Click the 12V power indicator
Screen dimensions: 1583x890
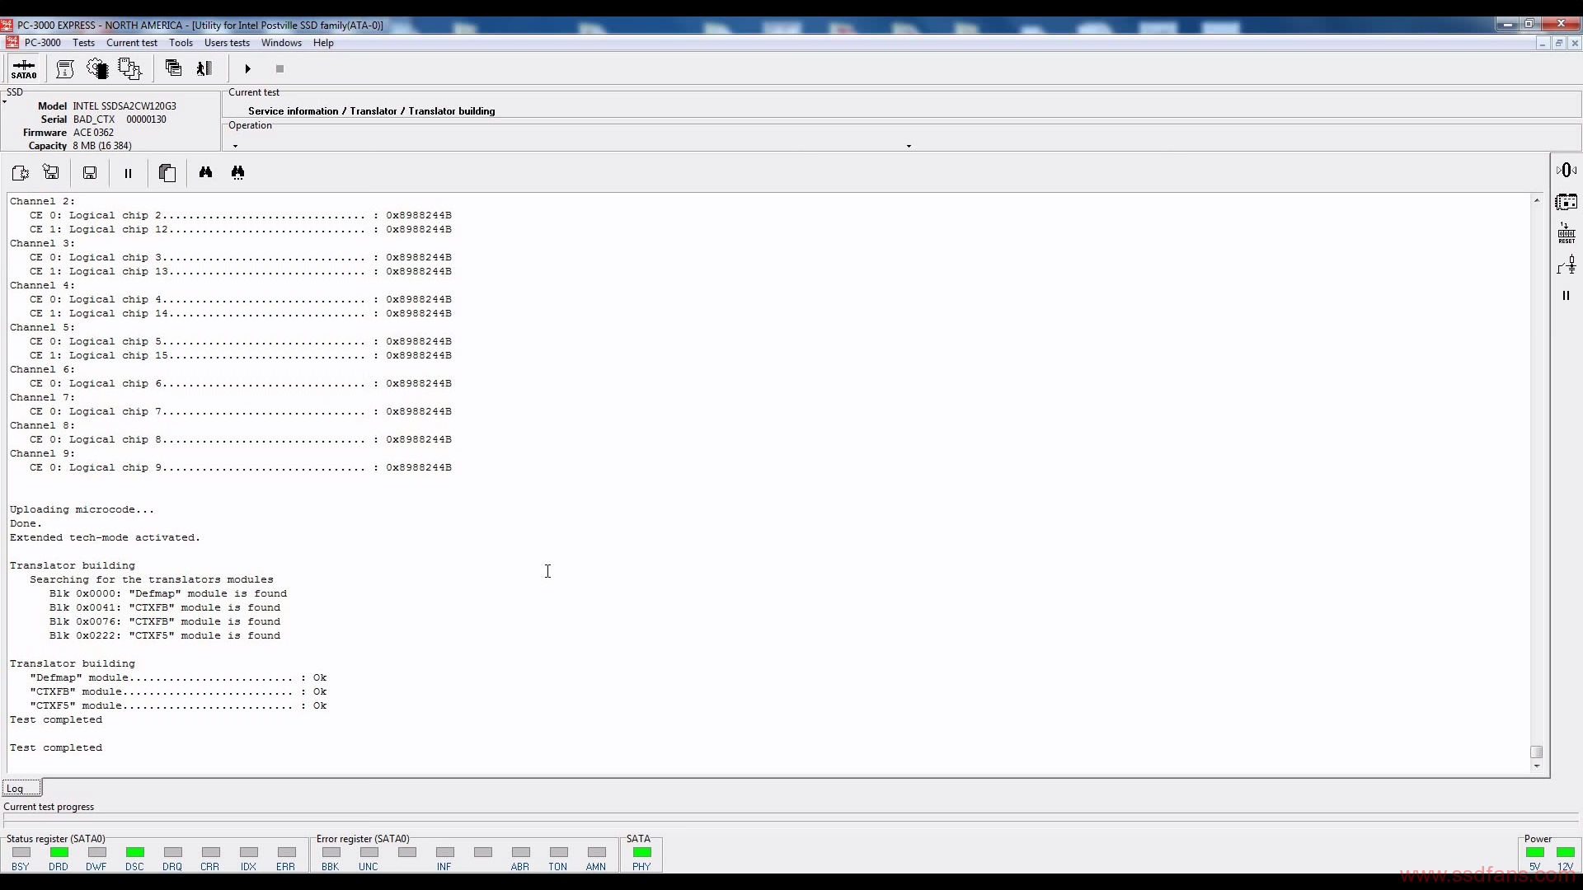click(1566, 852)
